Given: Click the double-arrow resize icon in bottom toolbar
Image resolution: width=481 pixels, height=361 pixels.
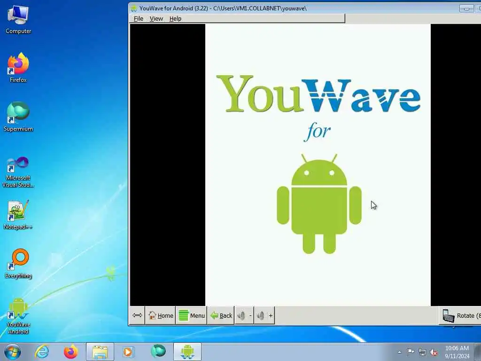Looking at the screenshot, I should click(x=137, y=315).
